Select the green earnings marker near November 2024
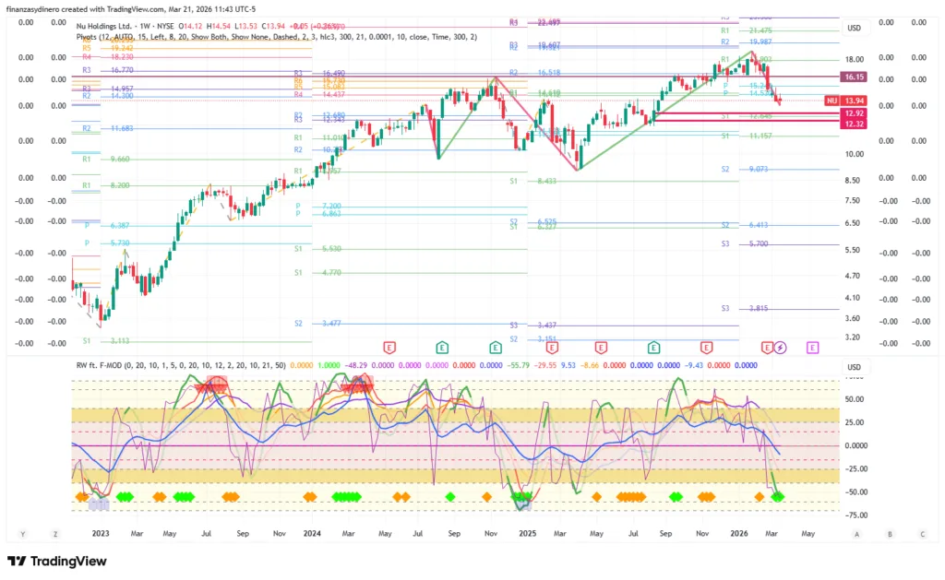Screen dimensions: 945x580 496,348
